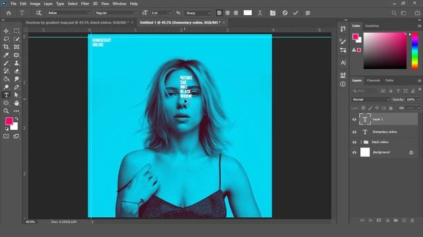
Task: Select the Zoom tool
Action: (6, 111)
